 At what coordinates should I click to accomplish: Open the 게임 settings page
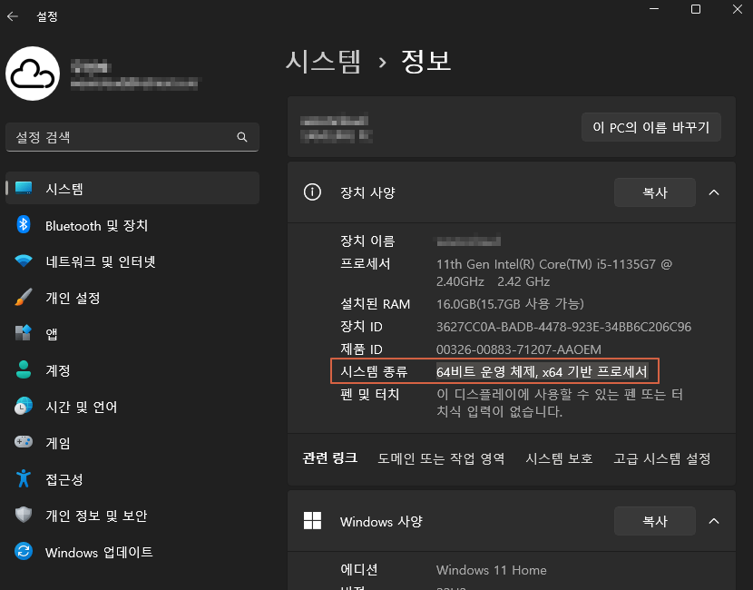132,443
